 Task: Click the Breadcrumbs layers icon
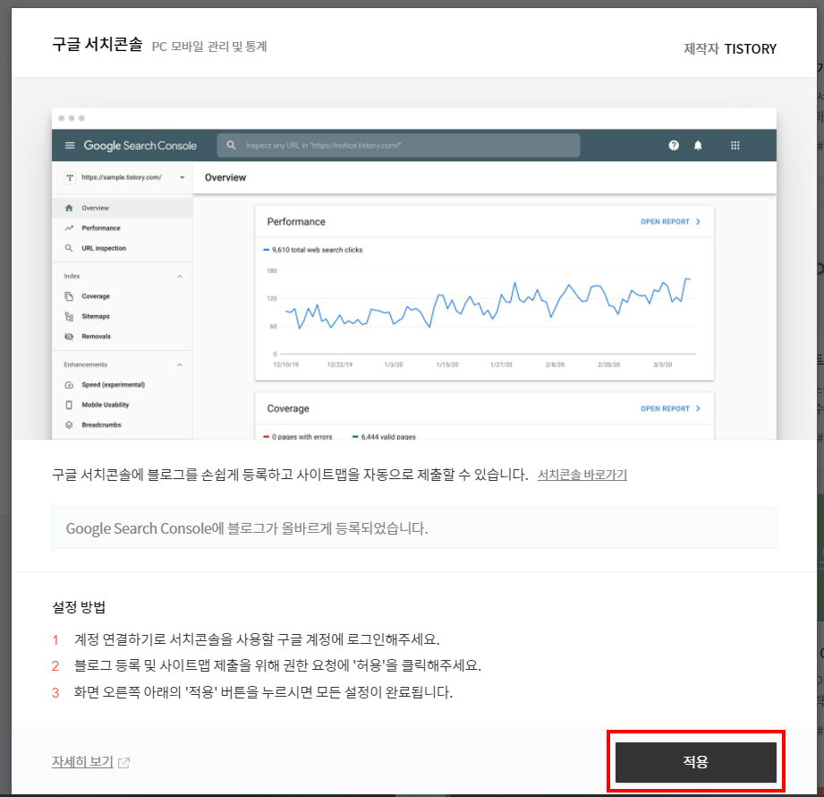[69, 424]
